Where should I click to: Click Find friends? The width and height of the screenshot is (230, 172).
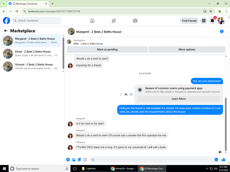pyautogui.click(x=189, y=21)
